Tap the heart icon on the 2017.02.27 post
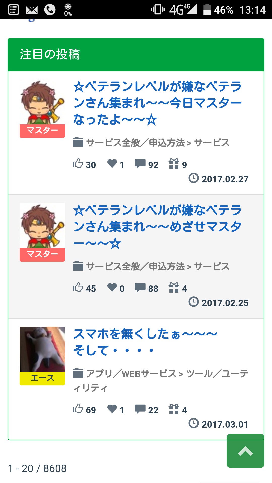This screenshot has height=483, width=272. pos(112,164)
